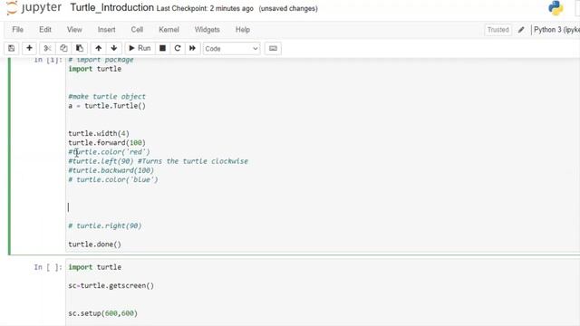The width and height of the screenshot is (580, 326).
Task: Open the Help menu
Action: [243, 30]
